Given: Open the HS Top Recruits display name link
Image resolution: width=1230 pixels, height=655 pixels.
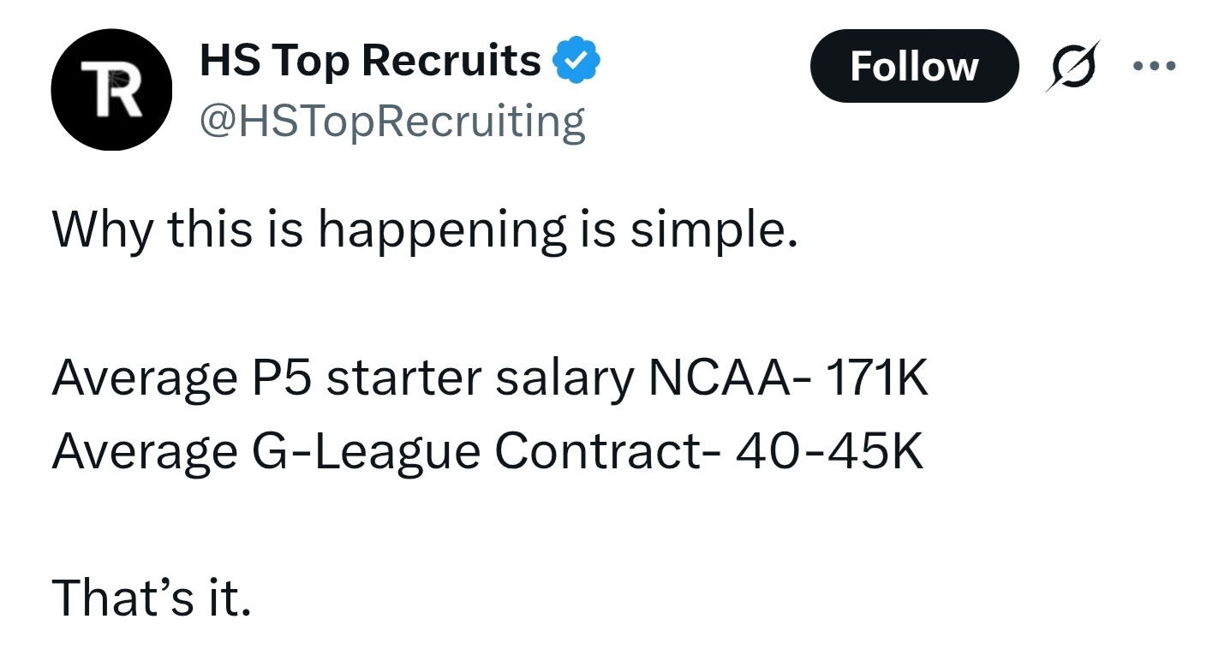Looking at the screenshot, I should [x=370, y=61].
